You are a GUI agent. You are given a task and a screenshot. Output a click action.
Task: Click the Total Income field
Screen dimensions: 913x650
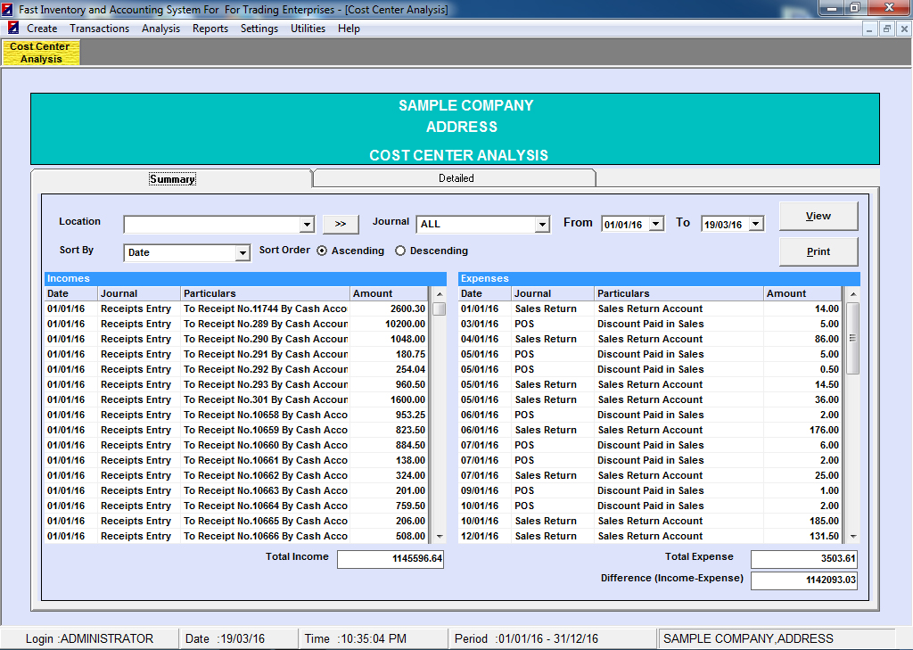(x=391, y=559)
